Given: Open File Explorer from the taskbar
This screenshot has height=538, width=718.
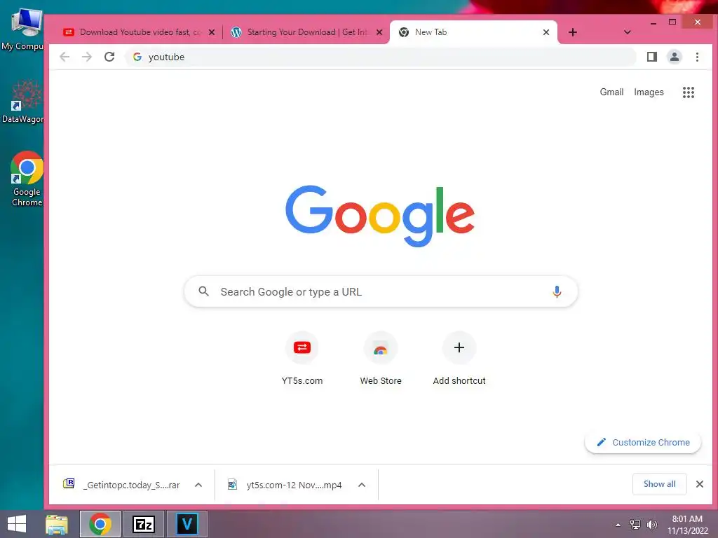Looking at the screenshot, I should (57, 524).
